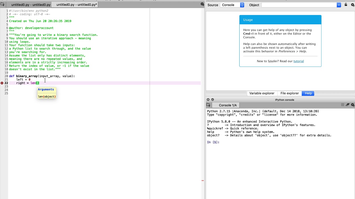Click the red error mark on scrollbar
Viewport: 355px width, 199px height.
[202, 180]
